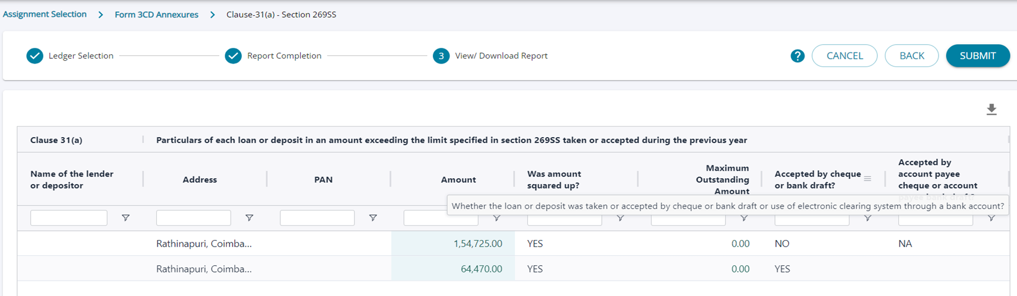Download the report using the download icon
Screen dimensions: 1017x296
coord(991,109)
